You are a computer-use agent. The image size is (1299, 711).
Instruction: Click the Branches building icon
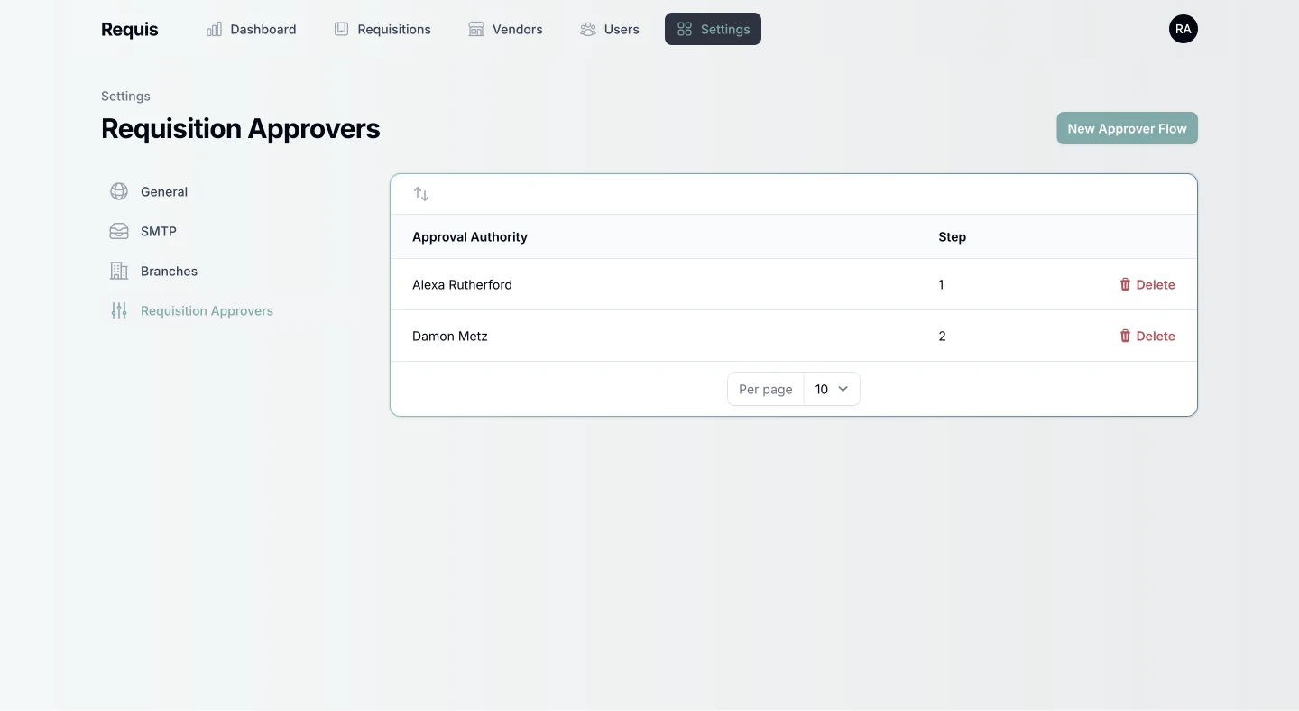[x=119, y=271]
